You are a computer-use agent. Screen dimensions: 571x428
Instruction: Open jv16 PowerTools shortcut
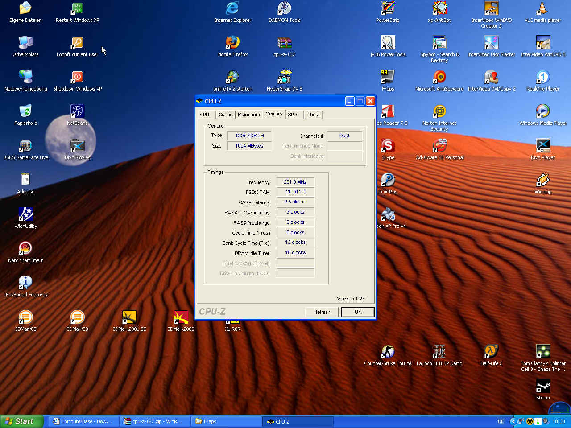tap(388, 46)
